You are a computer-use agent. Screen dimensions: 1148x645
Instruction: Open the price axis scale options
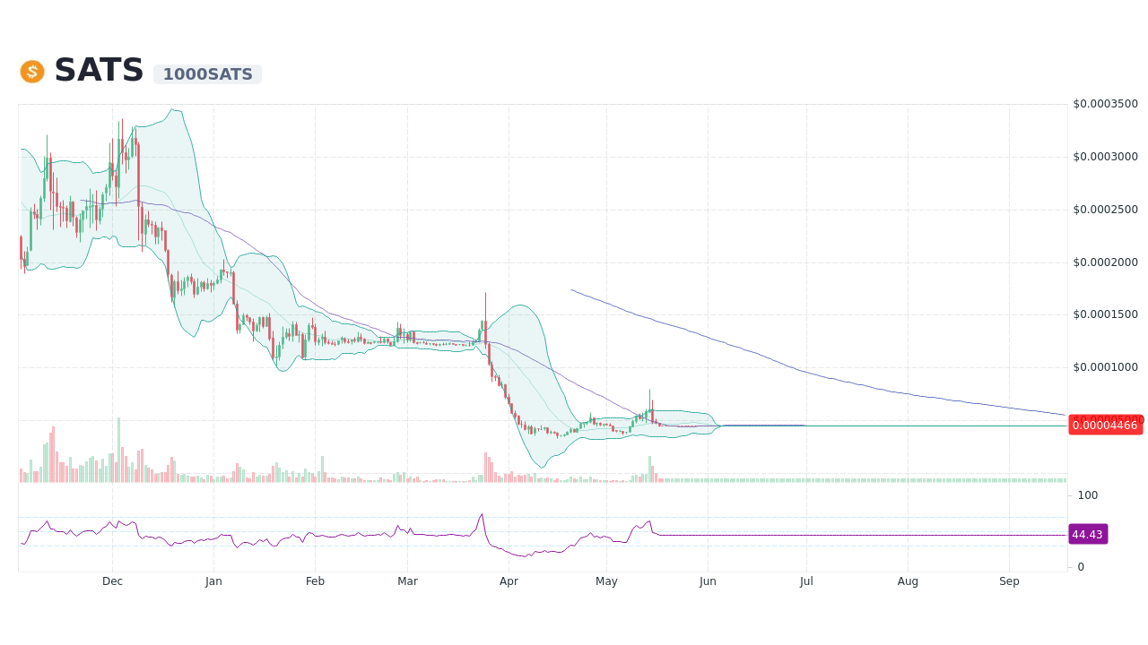tap(1105, 269)
